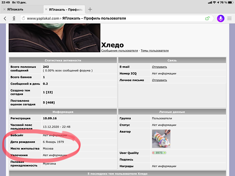Click the Статистика активности header
The height and width of the screenshot is (176, 235).
pyautogui.click(x=63, y=61)
